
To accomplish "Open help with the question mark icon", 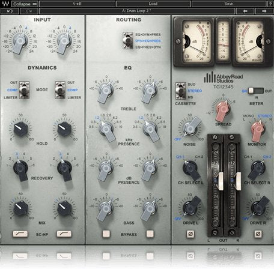I will coord(270,4).
